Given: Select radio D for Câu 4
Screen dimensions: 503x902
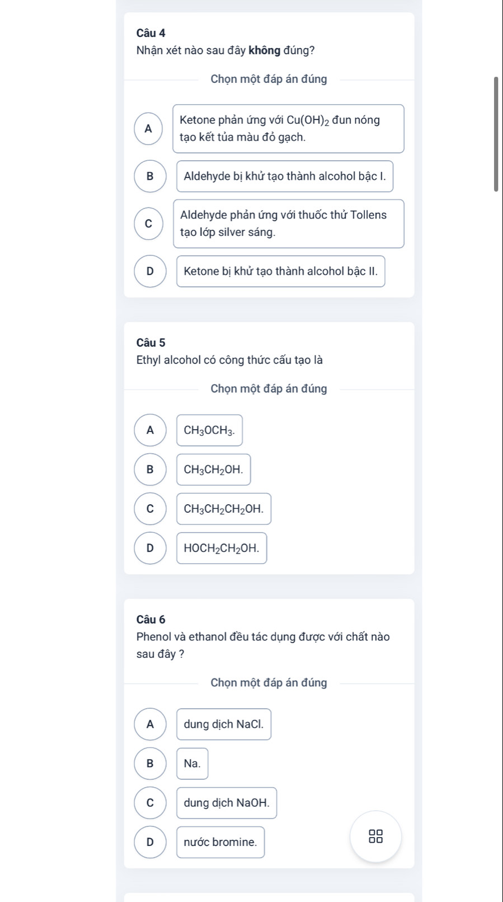Looking at the screenshot, I should (x=150, y=271).
